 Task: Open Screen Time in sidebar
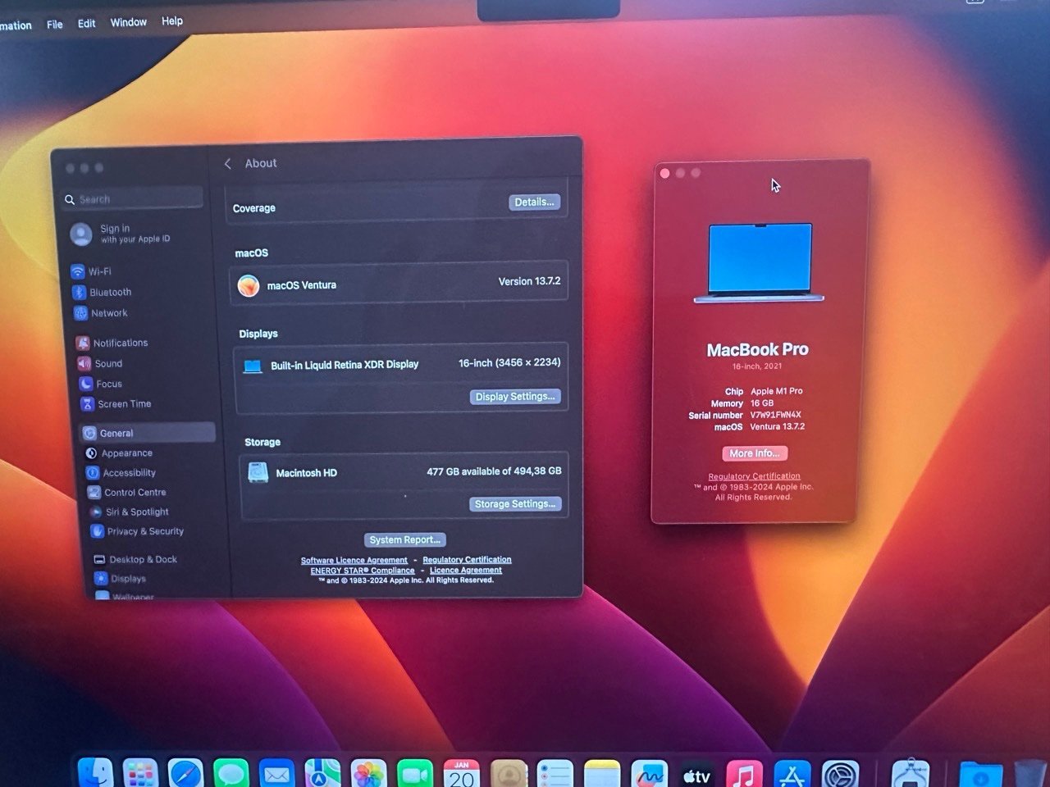pyautogui.click(x=116, y=404)
